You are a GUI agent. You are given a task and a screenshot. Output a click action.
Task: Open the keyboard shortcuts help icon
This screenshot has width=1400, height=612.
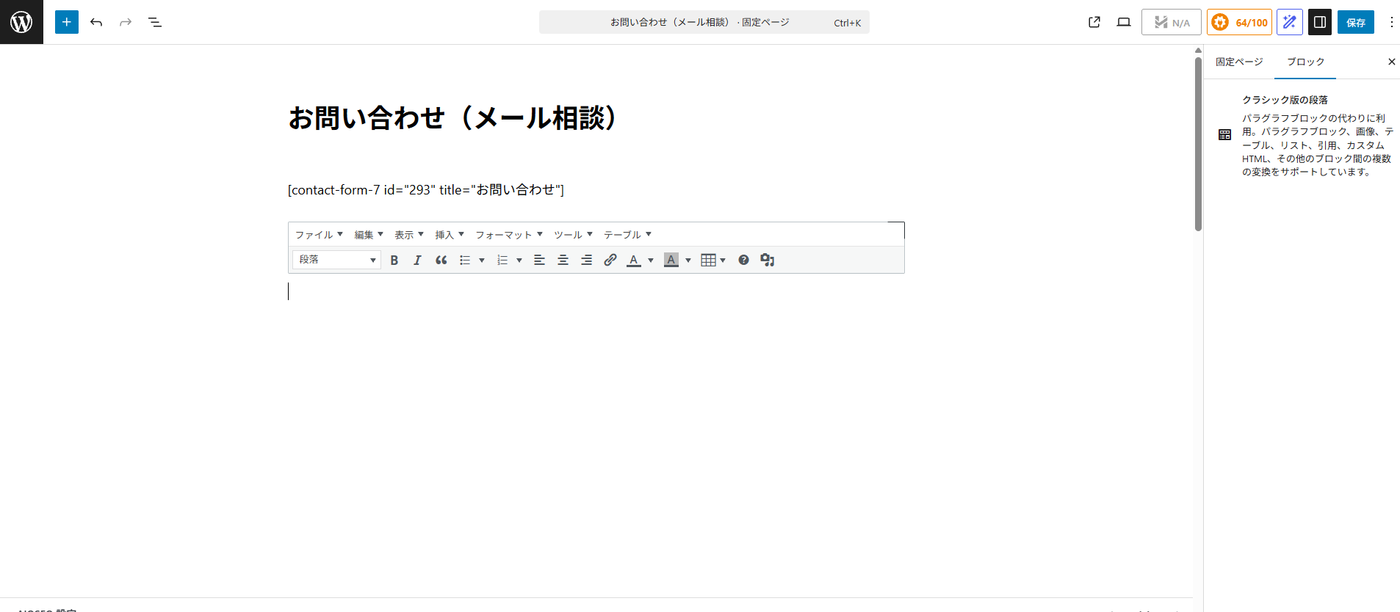[743, 260]
